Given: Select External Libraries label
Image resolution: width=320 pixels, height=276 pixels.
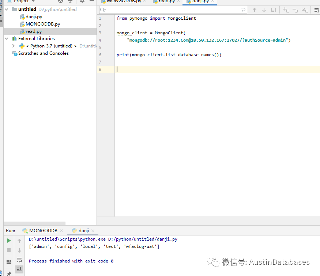Looking at the screenshot, I should point(37,38).
